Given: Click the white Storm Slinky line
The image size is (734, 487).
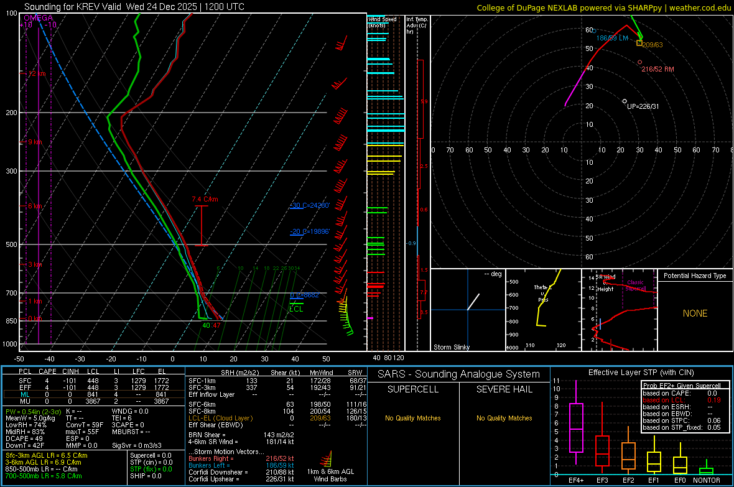Looking at the screenshot, I should [x=473, y=302].
